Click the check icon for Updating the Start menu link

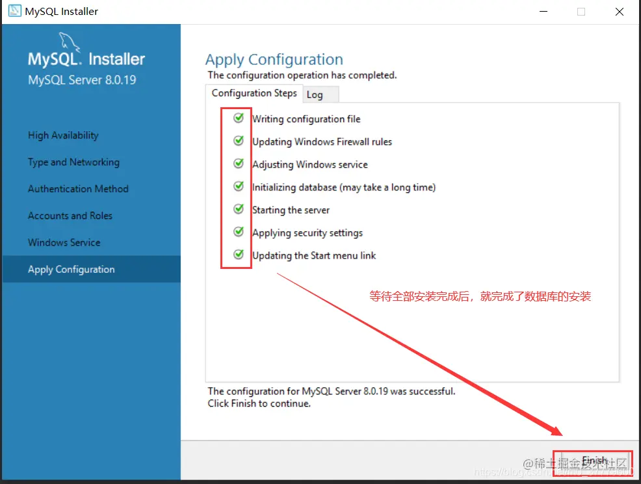point(239,255)
